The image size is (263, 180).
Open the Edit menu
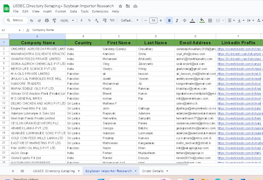(x=25, y=11)
